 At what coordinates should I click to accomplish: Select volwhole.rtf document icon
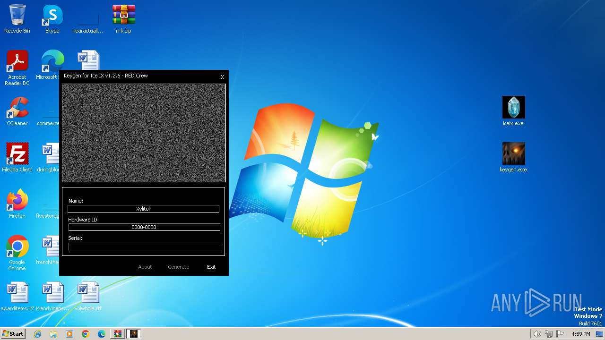pyautogui.click(x=88, y=296)
